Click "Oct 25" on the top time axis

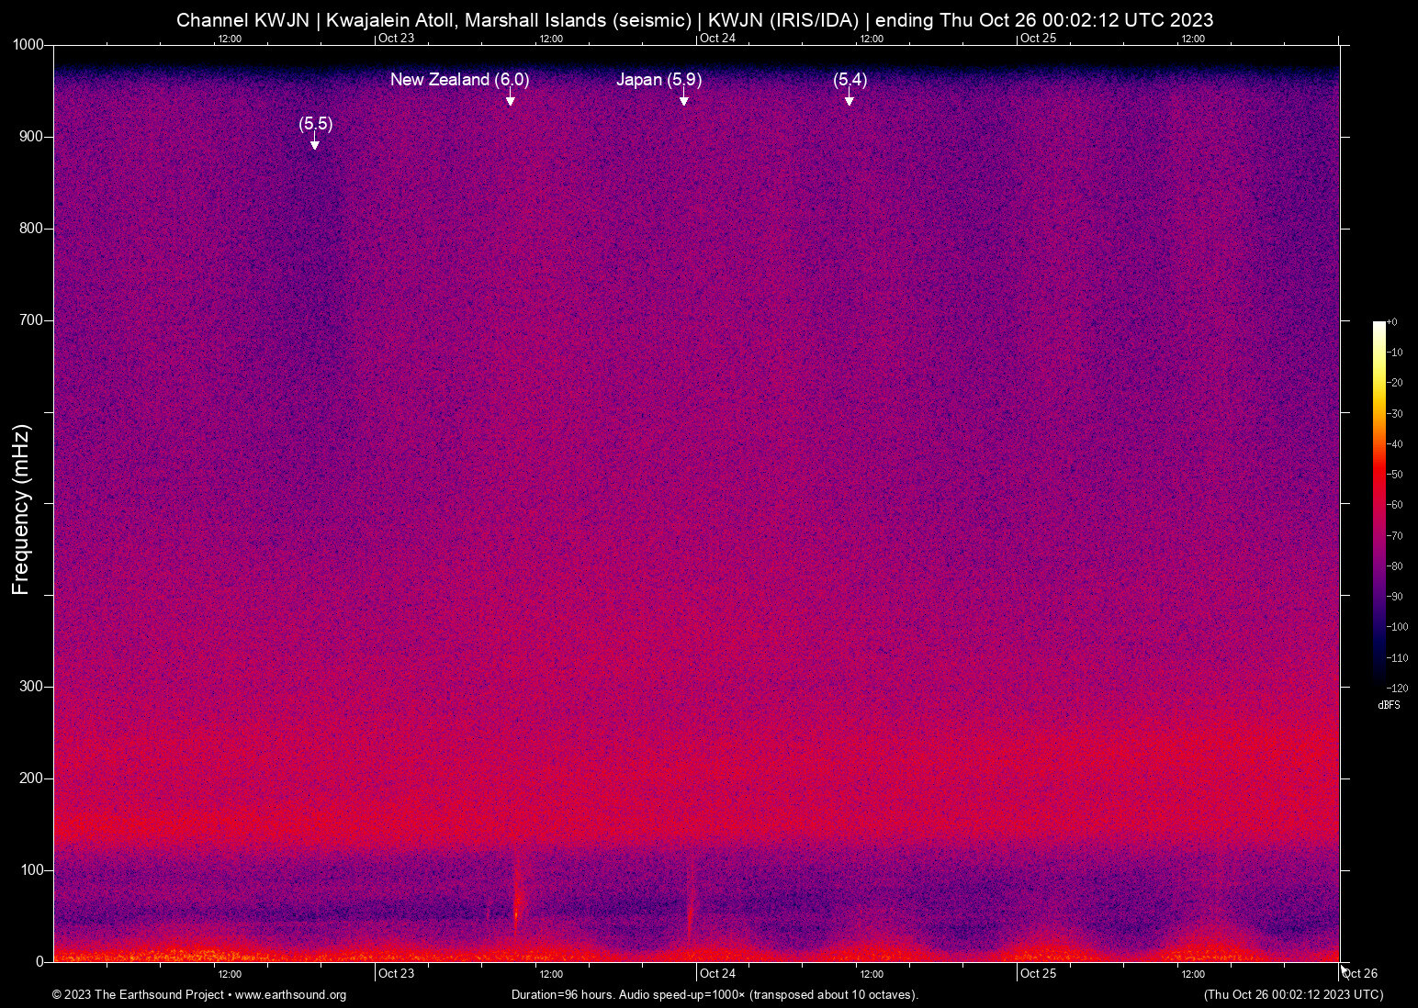(x=1039, y=39)
